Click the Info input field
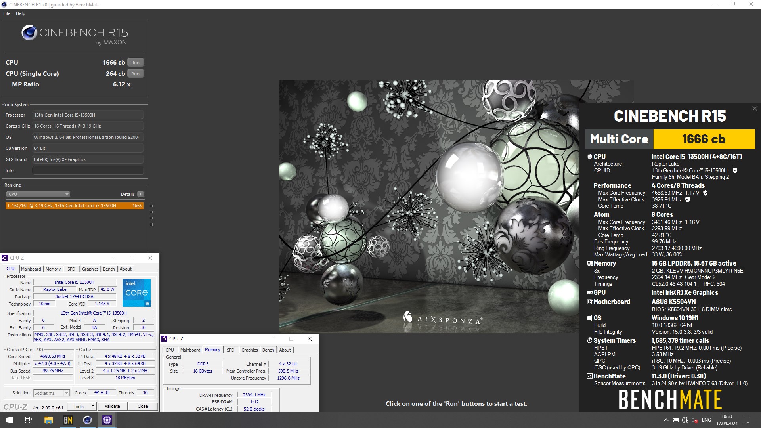 click(88, 170)
